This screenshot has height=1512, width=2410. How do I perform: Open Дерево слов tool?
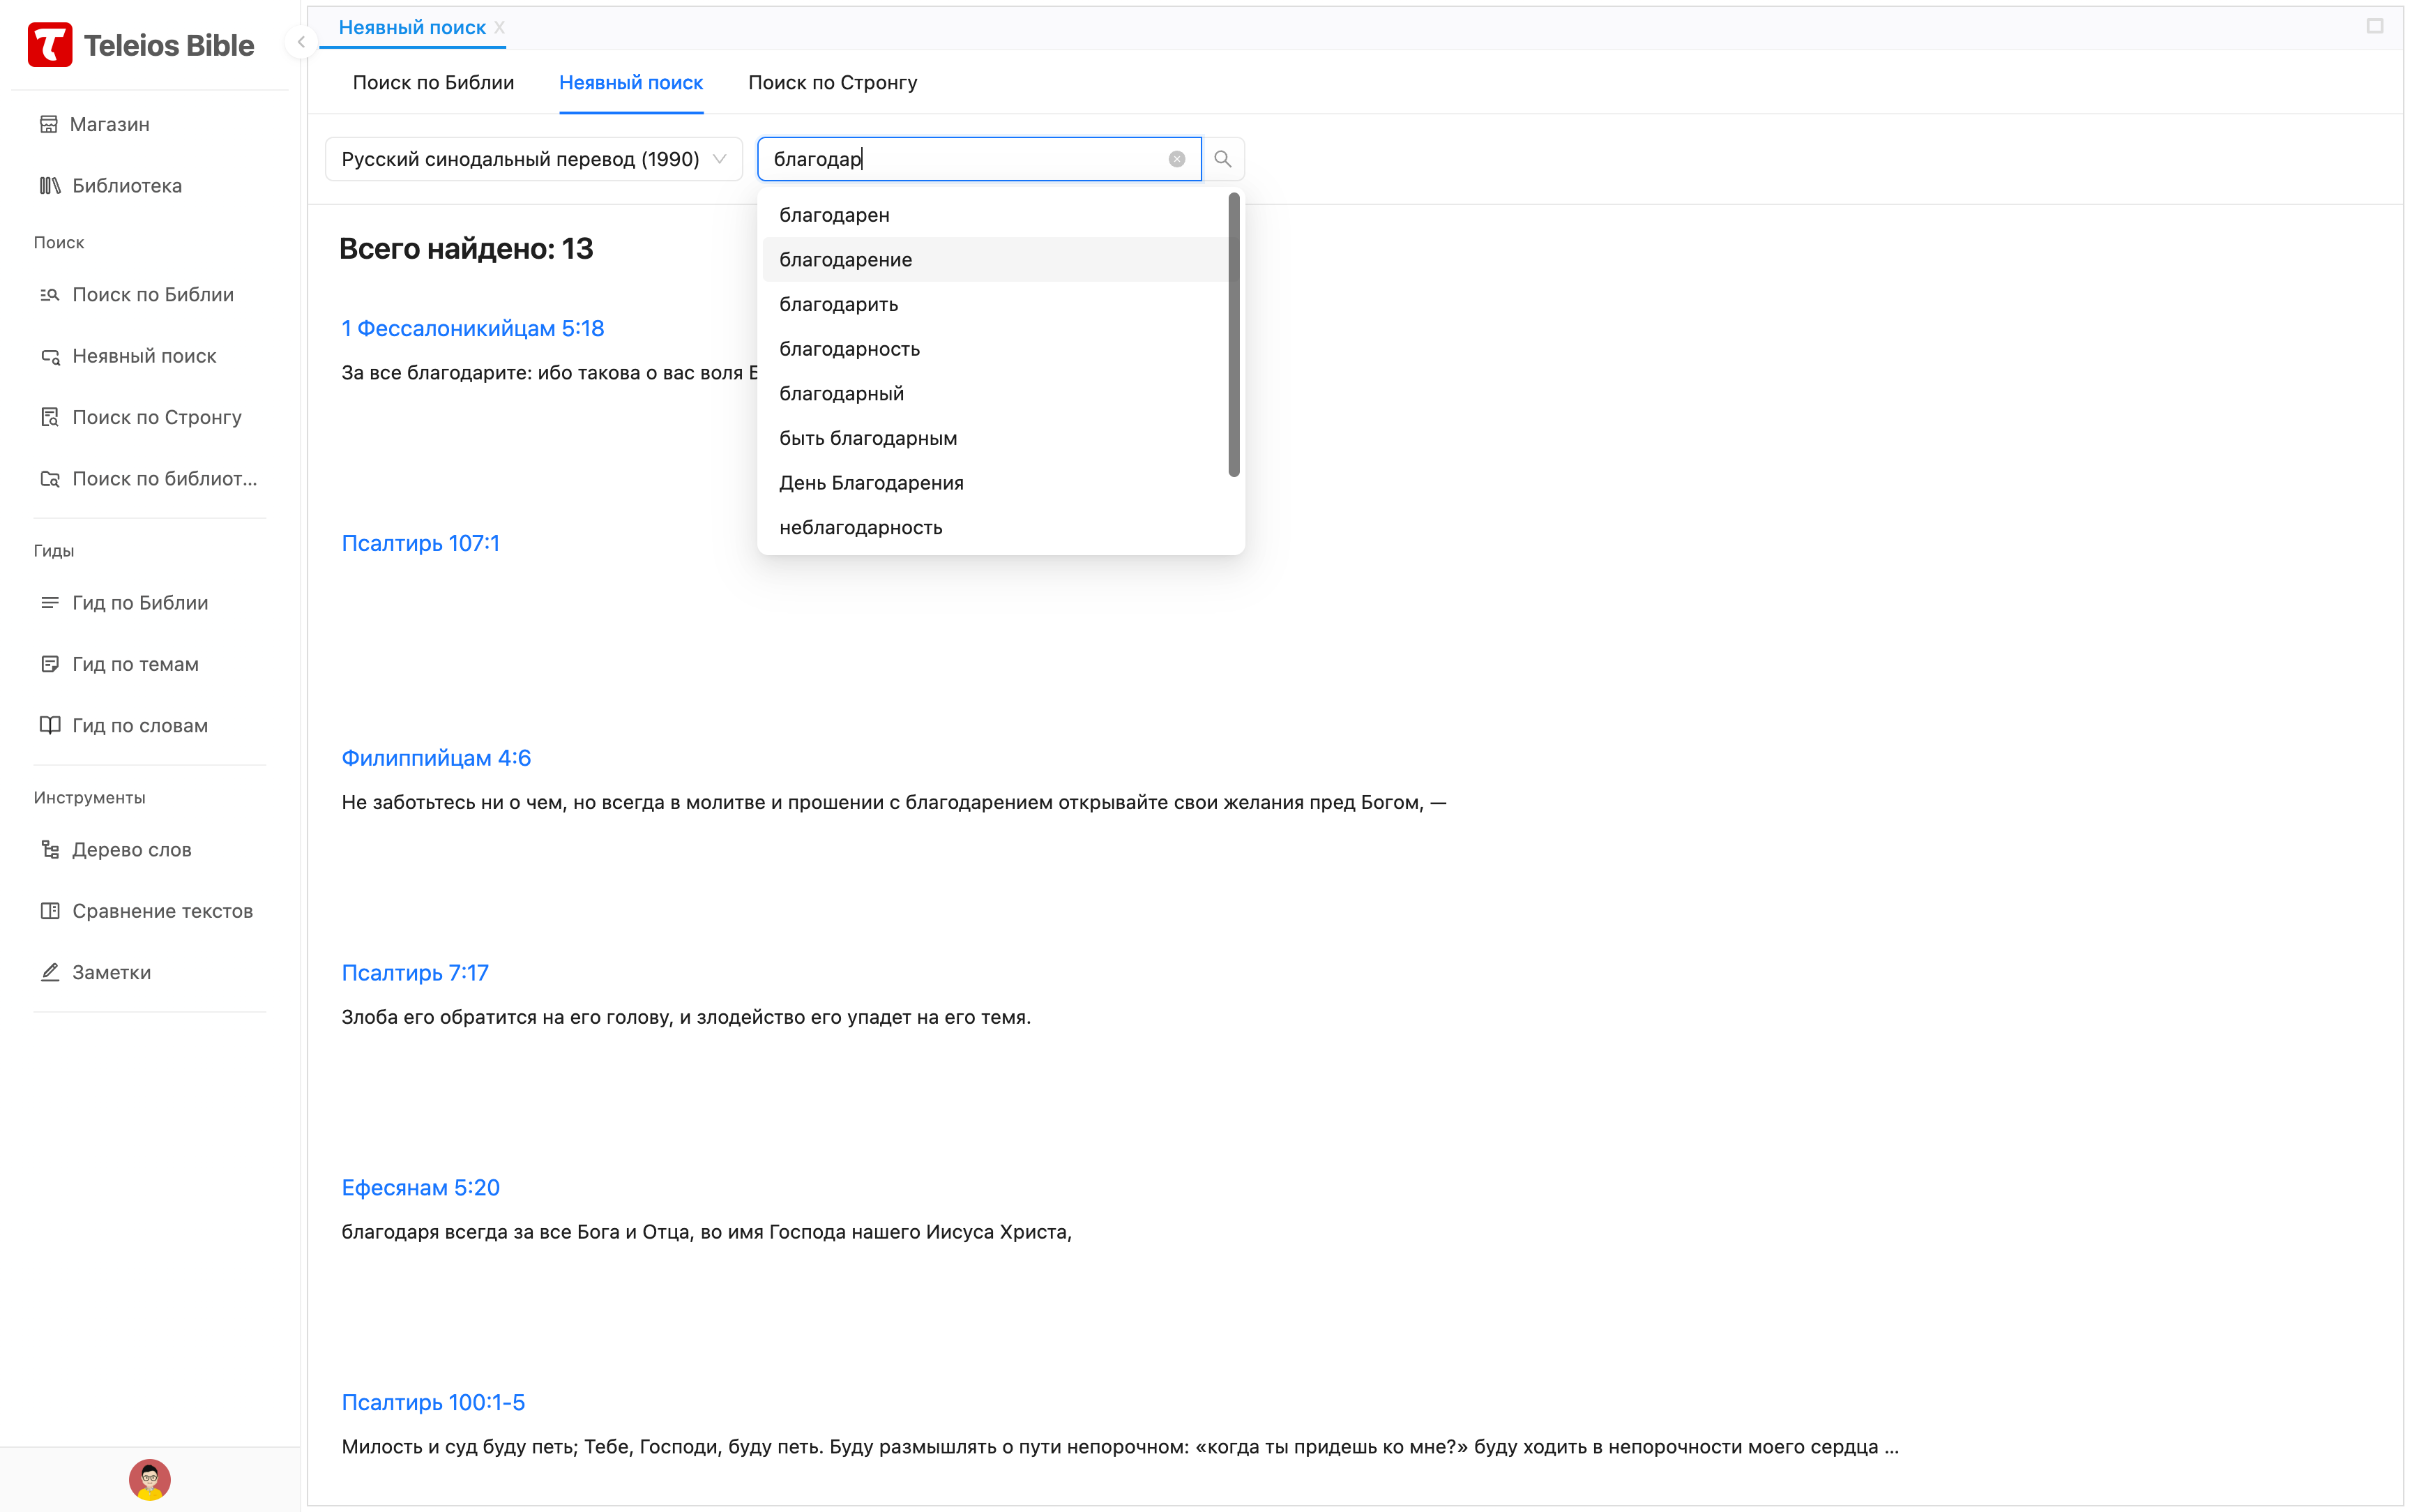pyautogui.click(x=131, y=849)
